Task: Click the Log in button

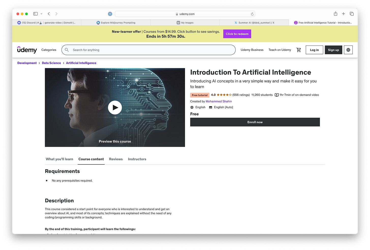Action: 314,50
